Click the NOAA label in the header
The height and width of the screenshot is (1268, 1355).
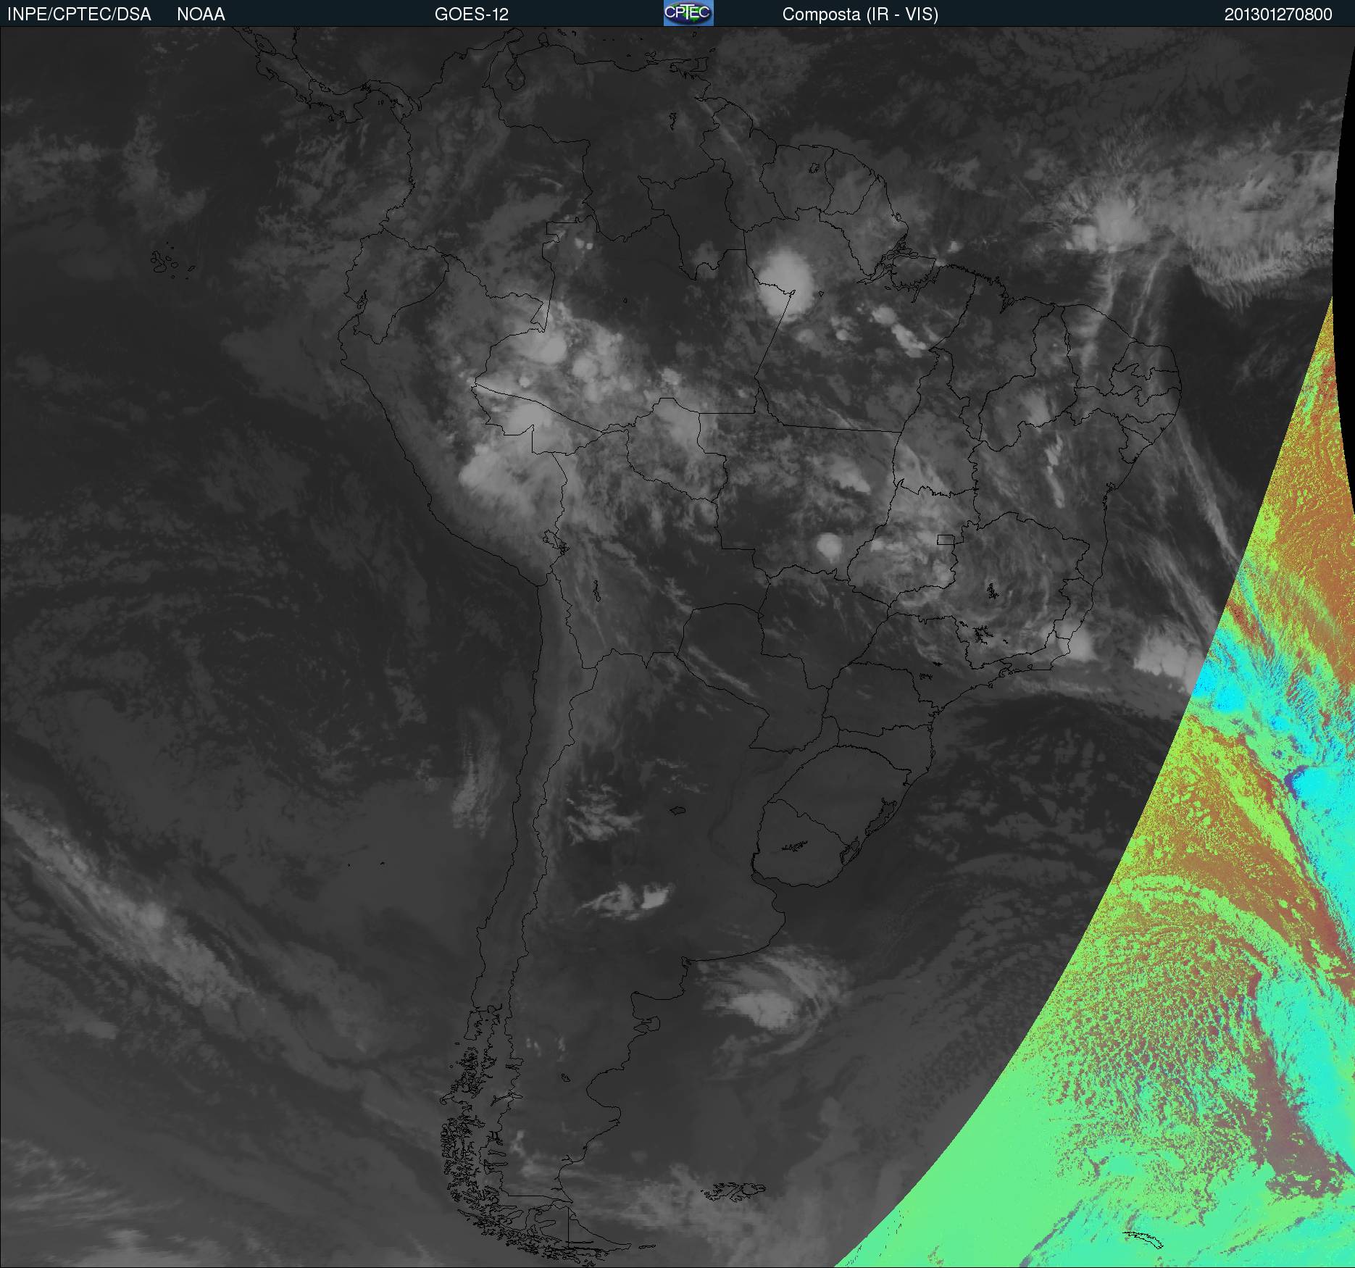(x=201, y=14)
